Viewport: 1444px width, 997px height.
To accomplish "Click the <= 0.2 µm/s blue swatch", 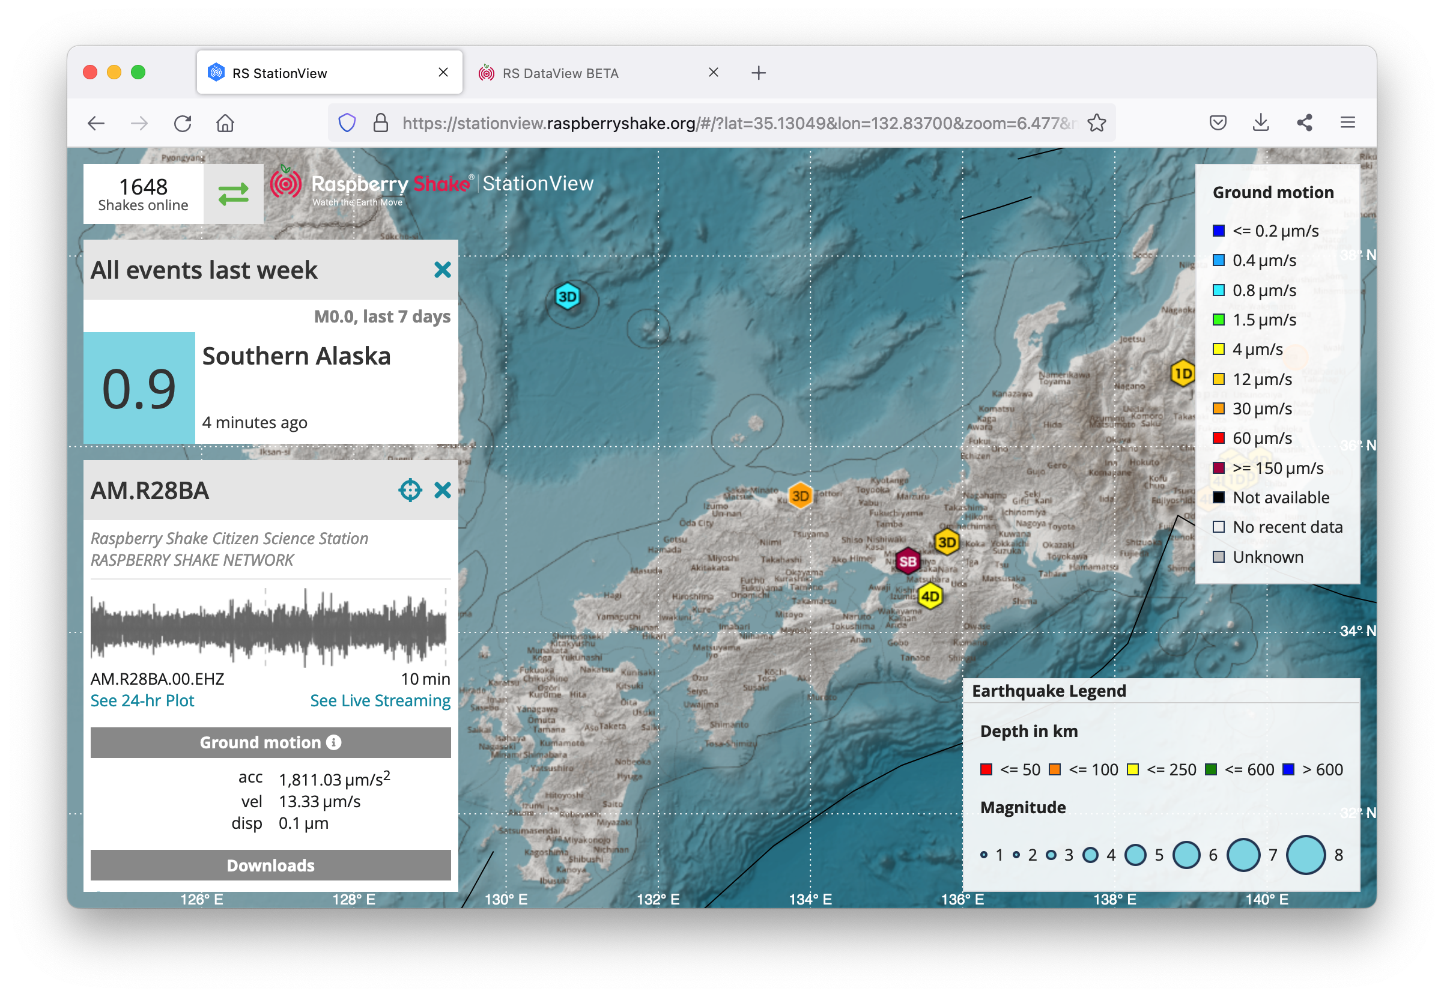I will pos(1218,231).
